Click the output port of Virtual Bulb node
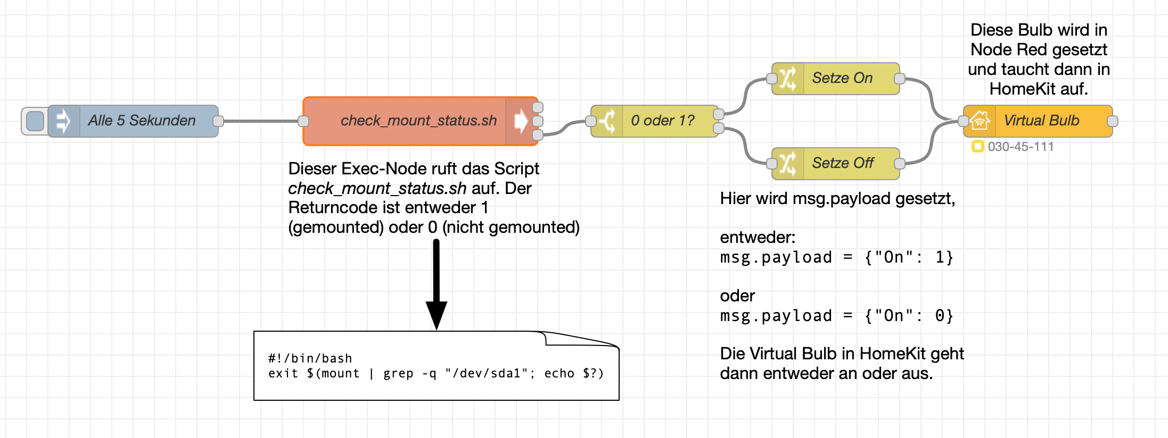Screen dimensions: 1168x438 pos(1112,121)
